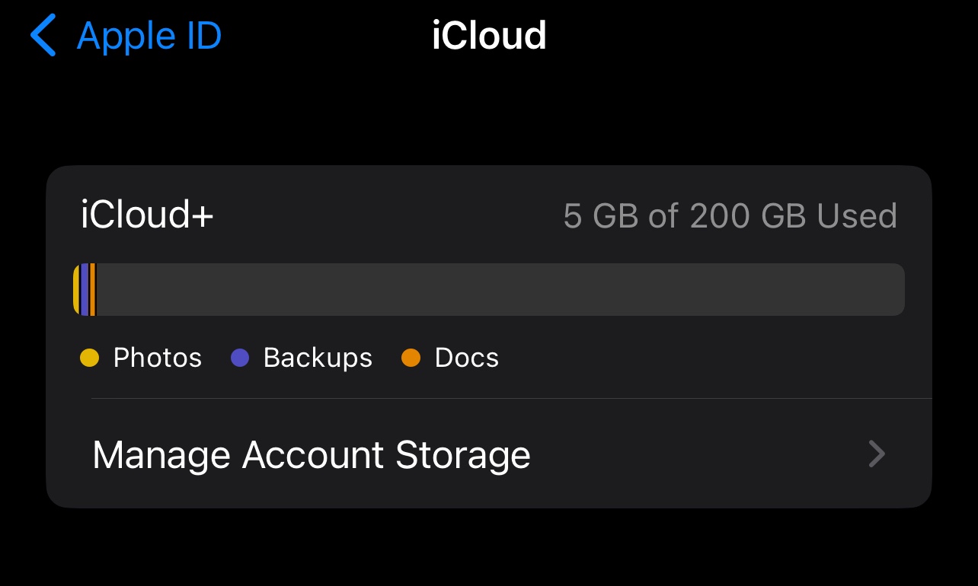Go back to Apple ID
978x586 pixels.
149,37
